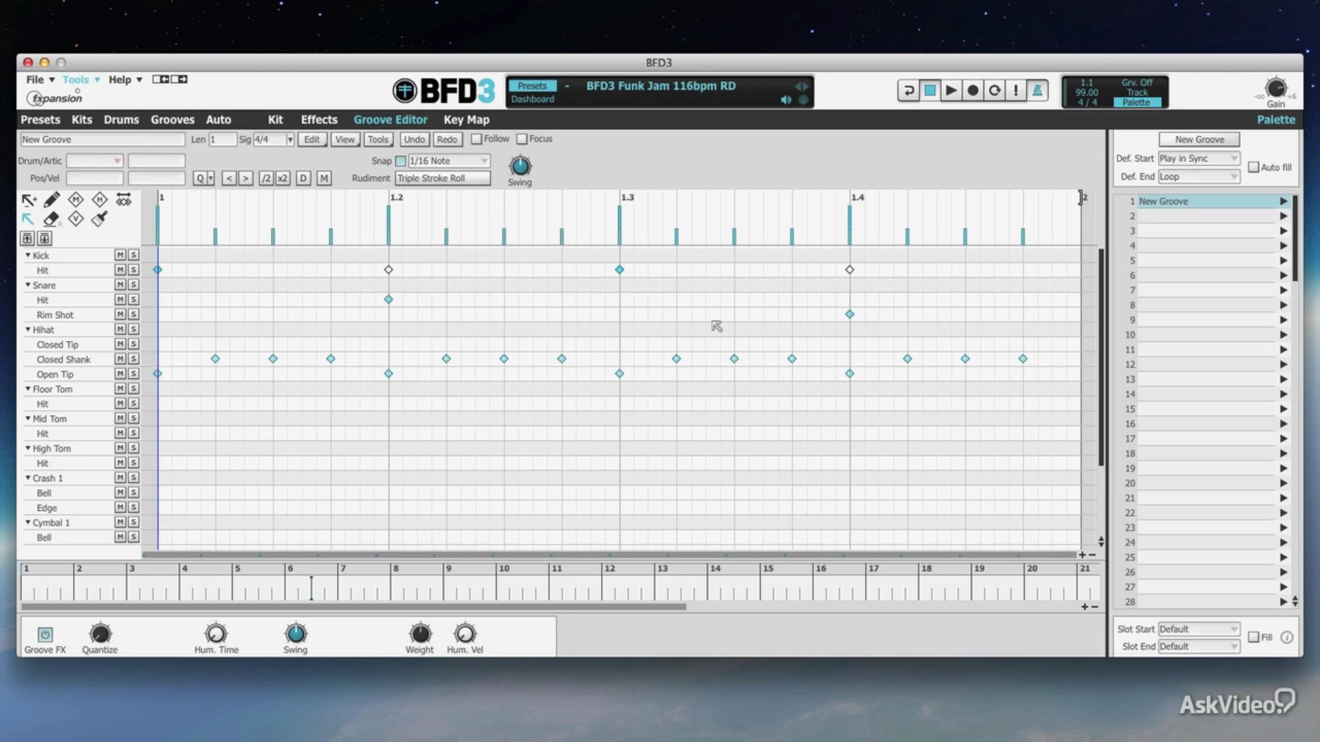Toggle the metronome button
The width and height of the screenshot is (1320, 742).
1037,91
